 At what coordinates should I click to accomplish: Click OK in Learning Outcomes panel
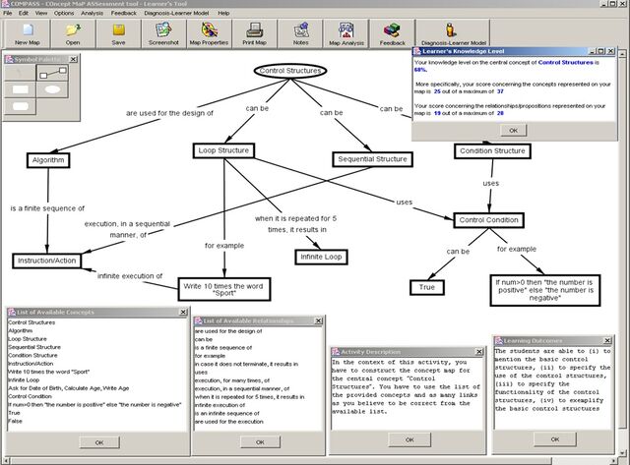555,439
